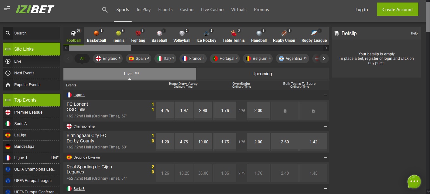Filter matches by Italy
Viewport: 430px width, 194px height.
click(166, 59)
